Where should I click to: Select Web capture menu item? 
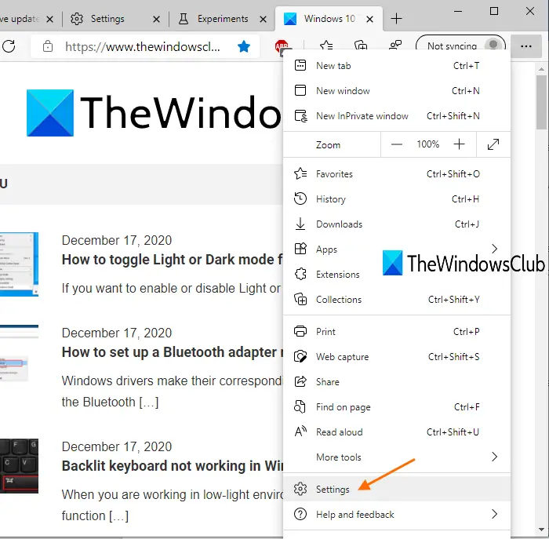point(397,357)
